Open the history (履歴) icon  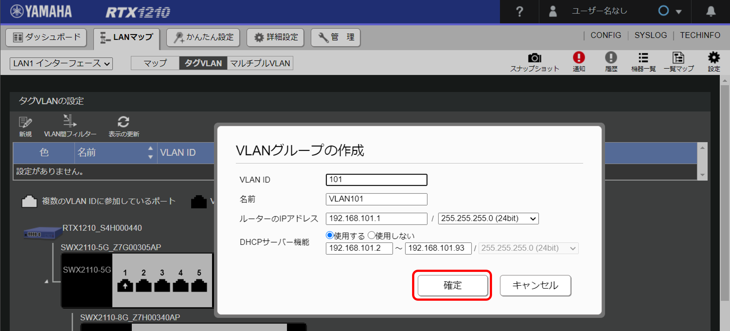pyautogui.click(x=611, y=58)
